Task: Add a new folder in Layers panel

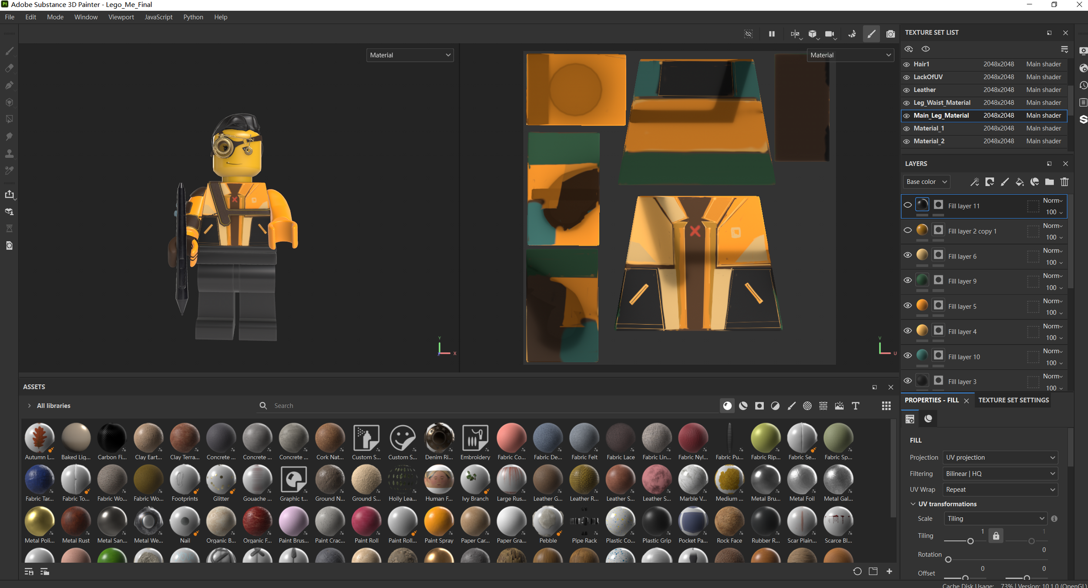Action: 1049,182
